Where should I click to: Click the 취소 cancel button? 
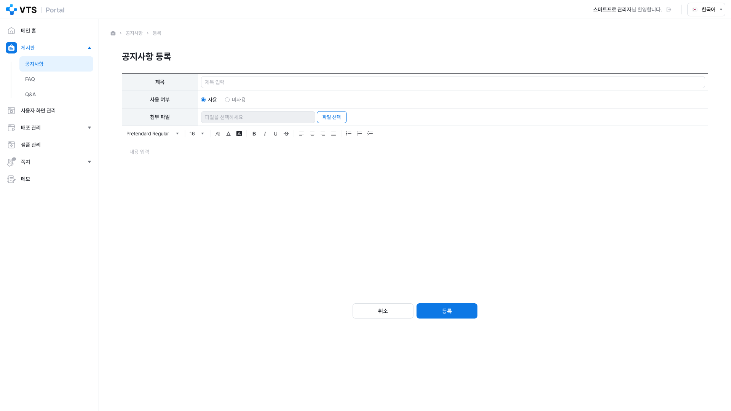(383, 311)
